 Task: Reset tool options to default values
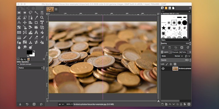pos(41,104)
